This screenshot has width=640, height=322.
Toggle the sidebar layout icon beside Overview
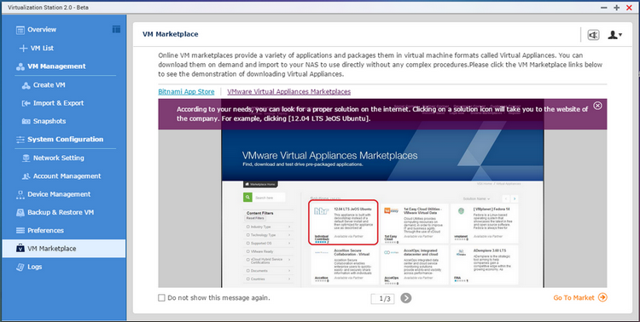(116, 29)
